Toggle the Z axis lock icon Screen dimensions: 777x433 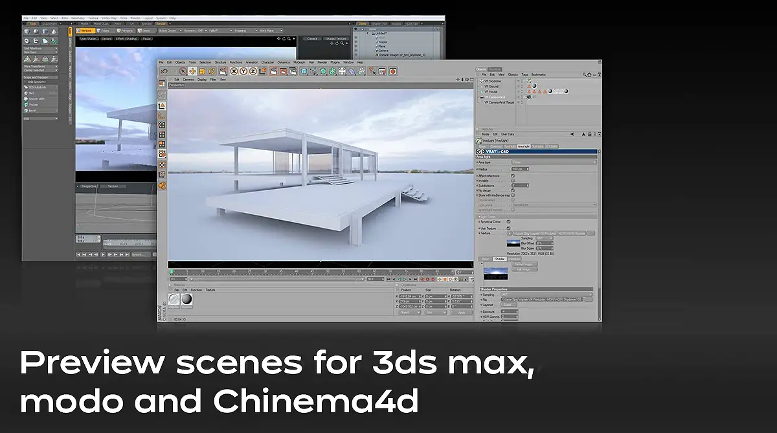tap(253, 71)
